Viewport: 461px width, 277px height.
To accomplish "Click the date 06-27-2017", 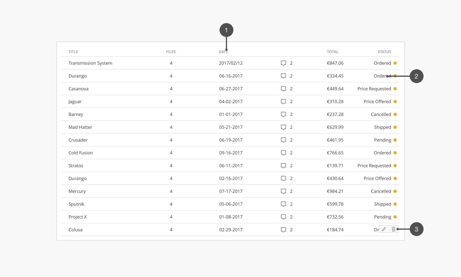I will click(x=231, y=89).
